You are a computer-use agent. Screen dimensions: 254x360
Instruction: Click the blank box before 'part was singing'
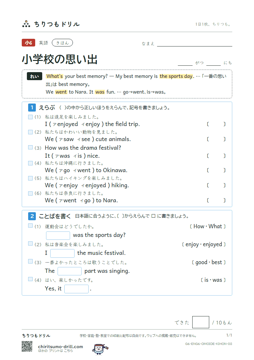click(x=70, y=271)
